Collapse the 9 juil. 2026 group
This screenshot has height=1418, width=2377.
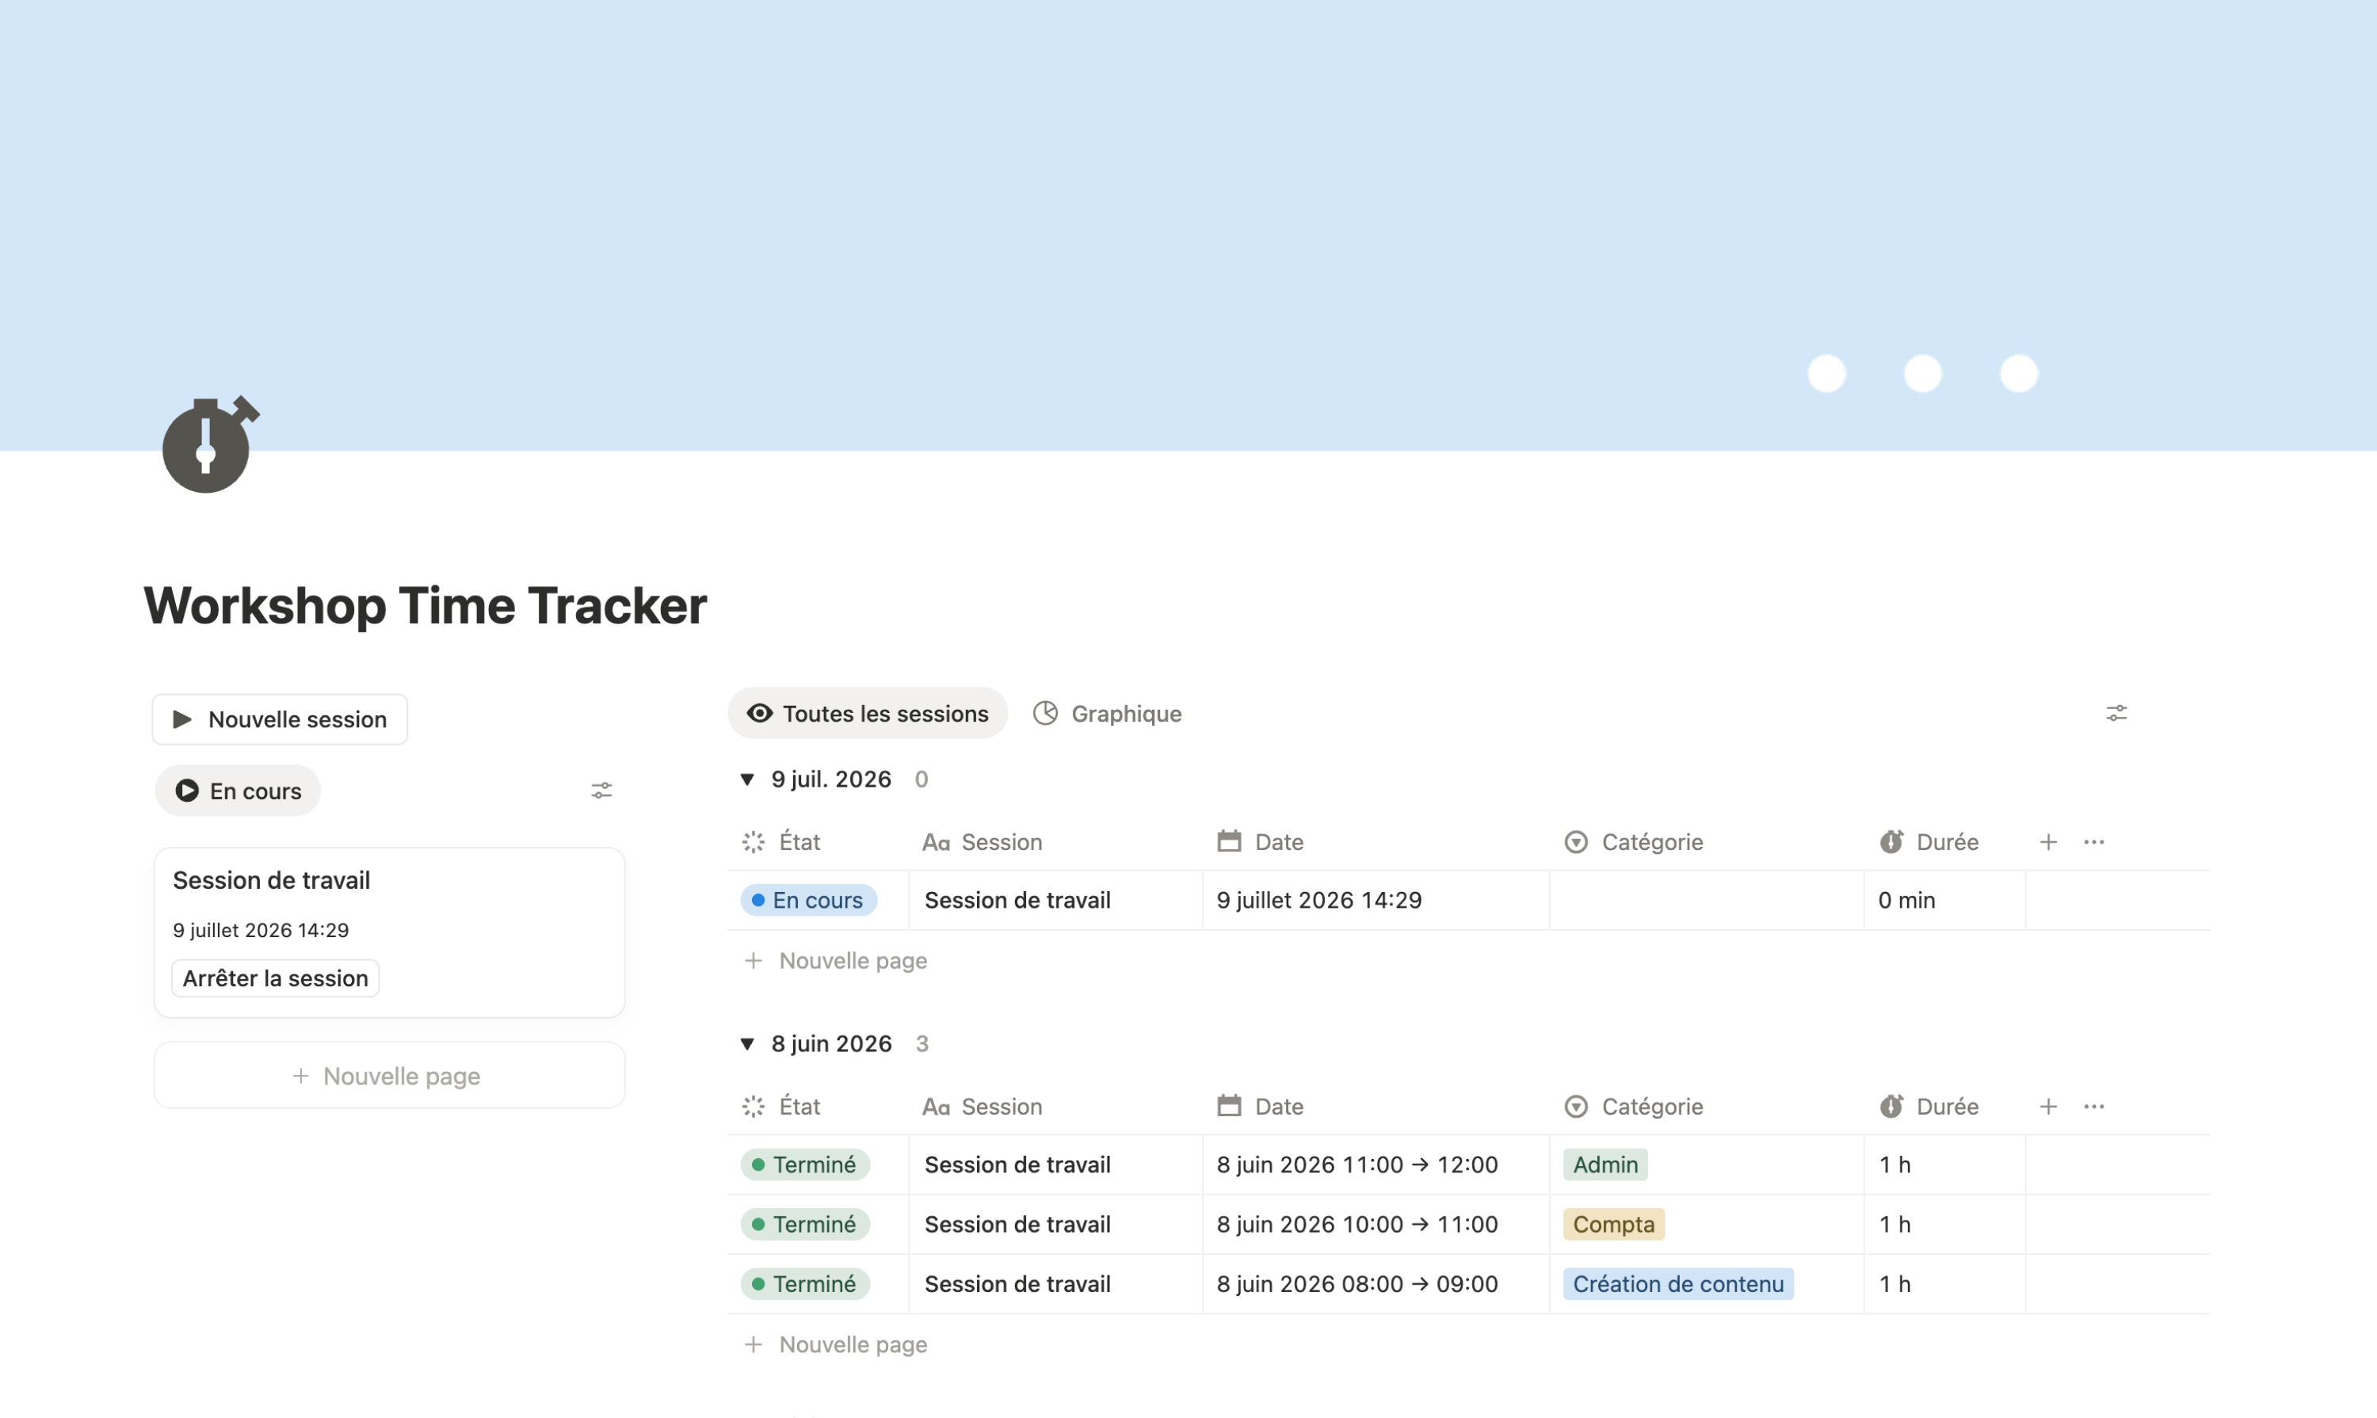(x=747, y=780)
